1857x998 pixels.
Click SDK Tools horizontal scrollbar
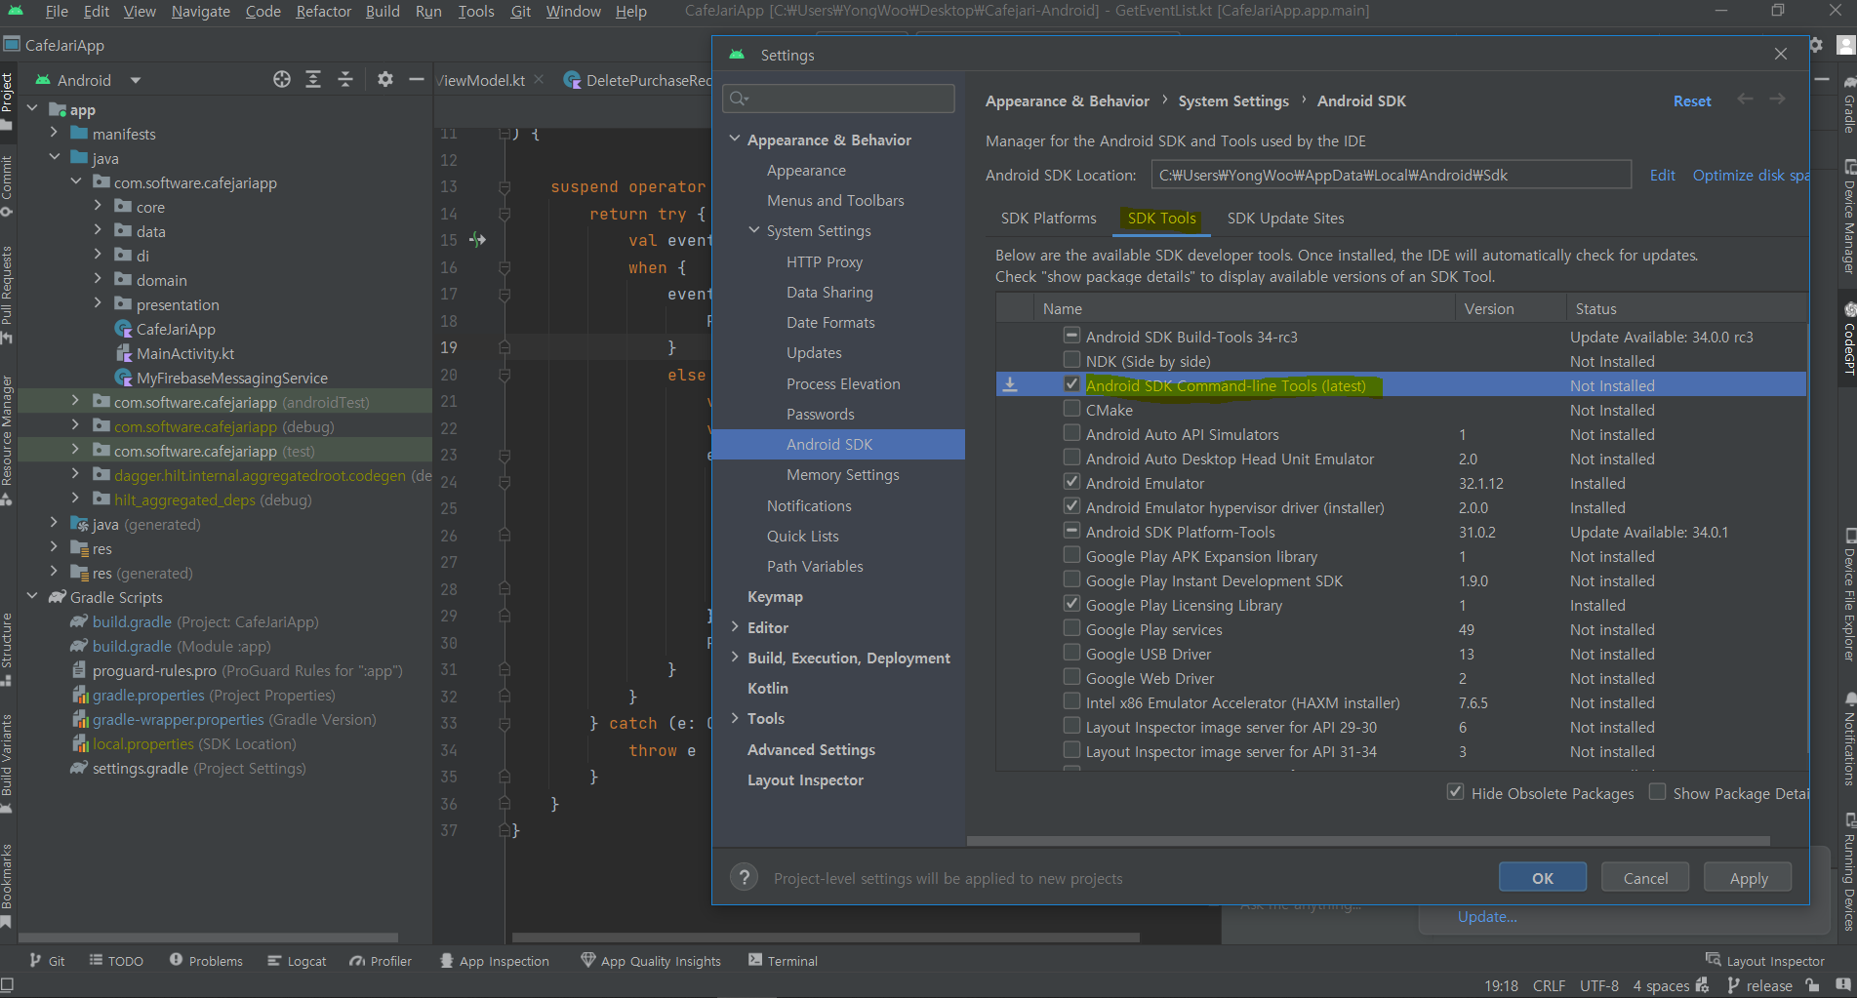click(x=1367, y=840)
